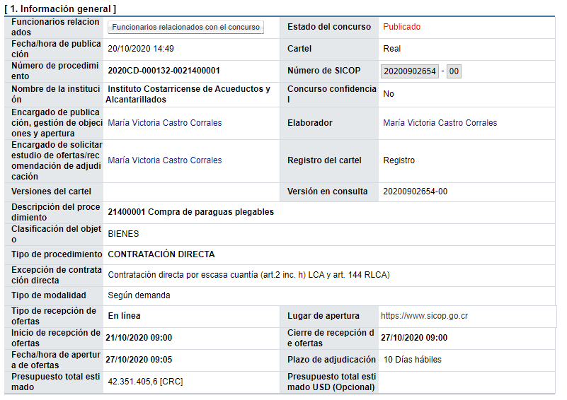Click the Registro value beside Registro del cartel
Viewport: 567px width, 400px height.
coord(399,160)
